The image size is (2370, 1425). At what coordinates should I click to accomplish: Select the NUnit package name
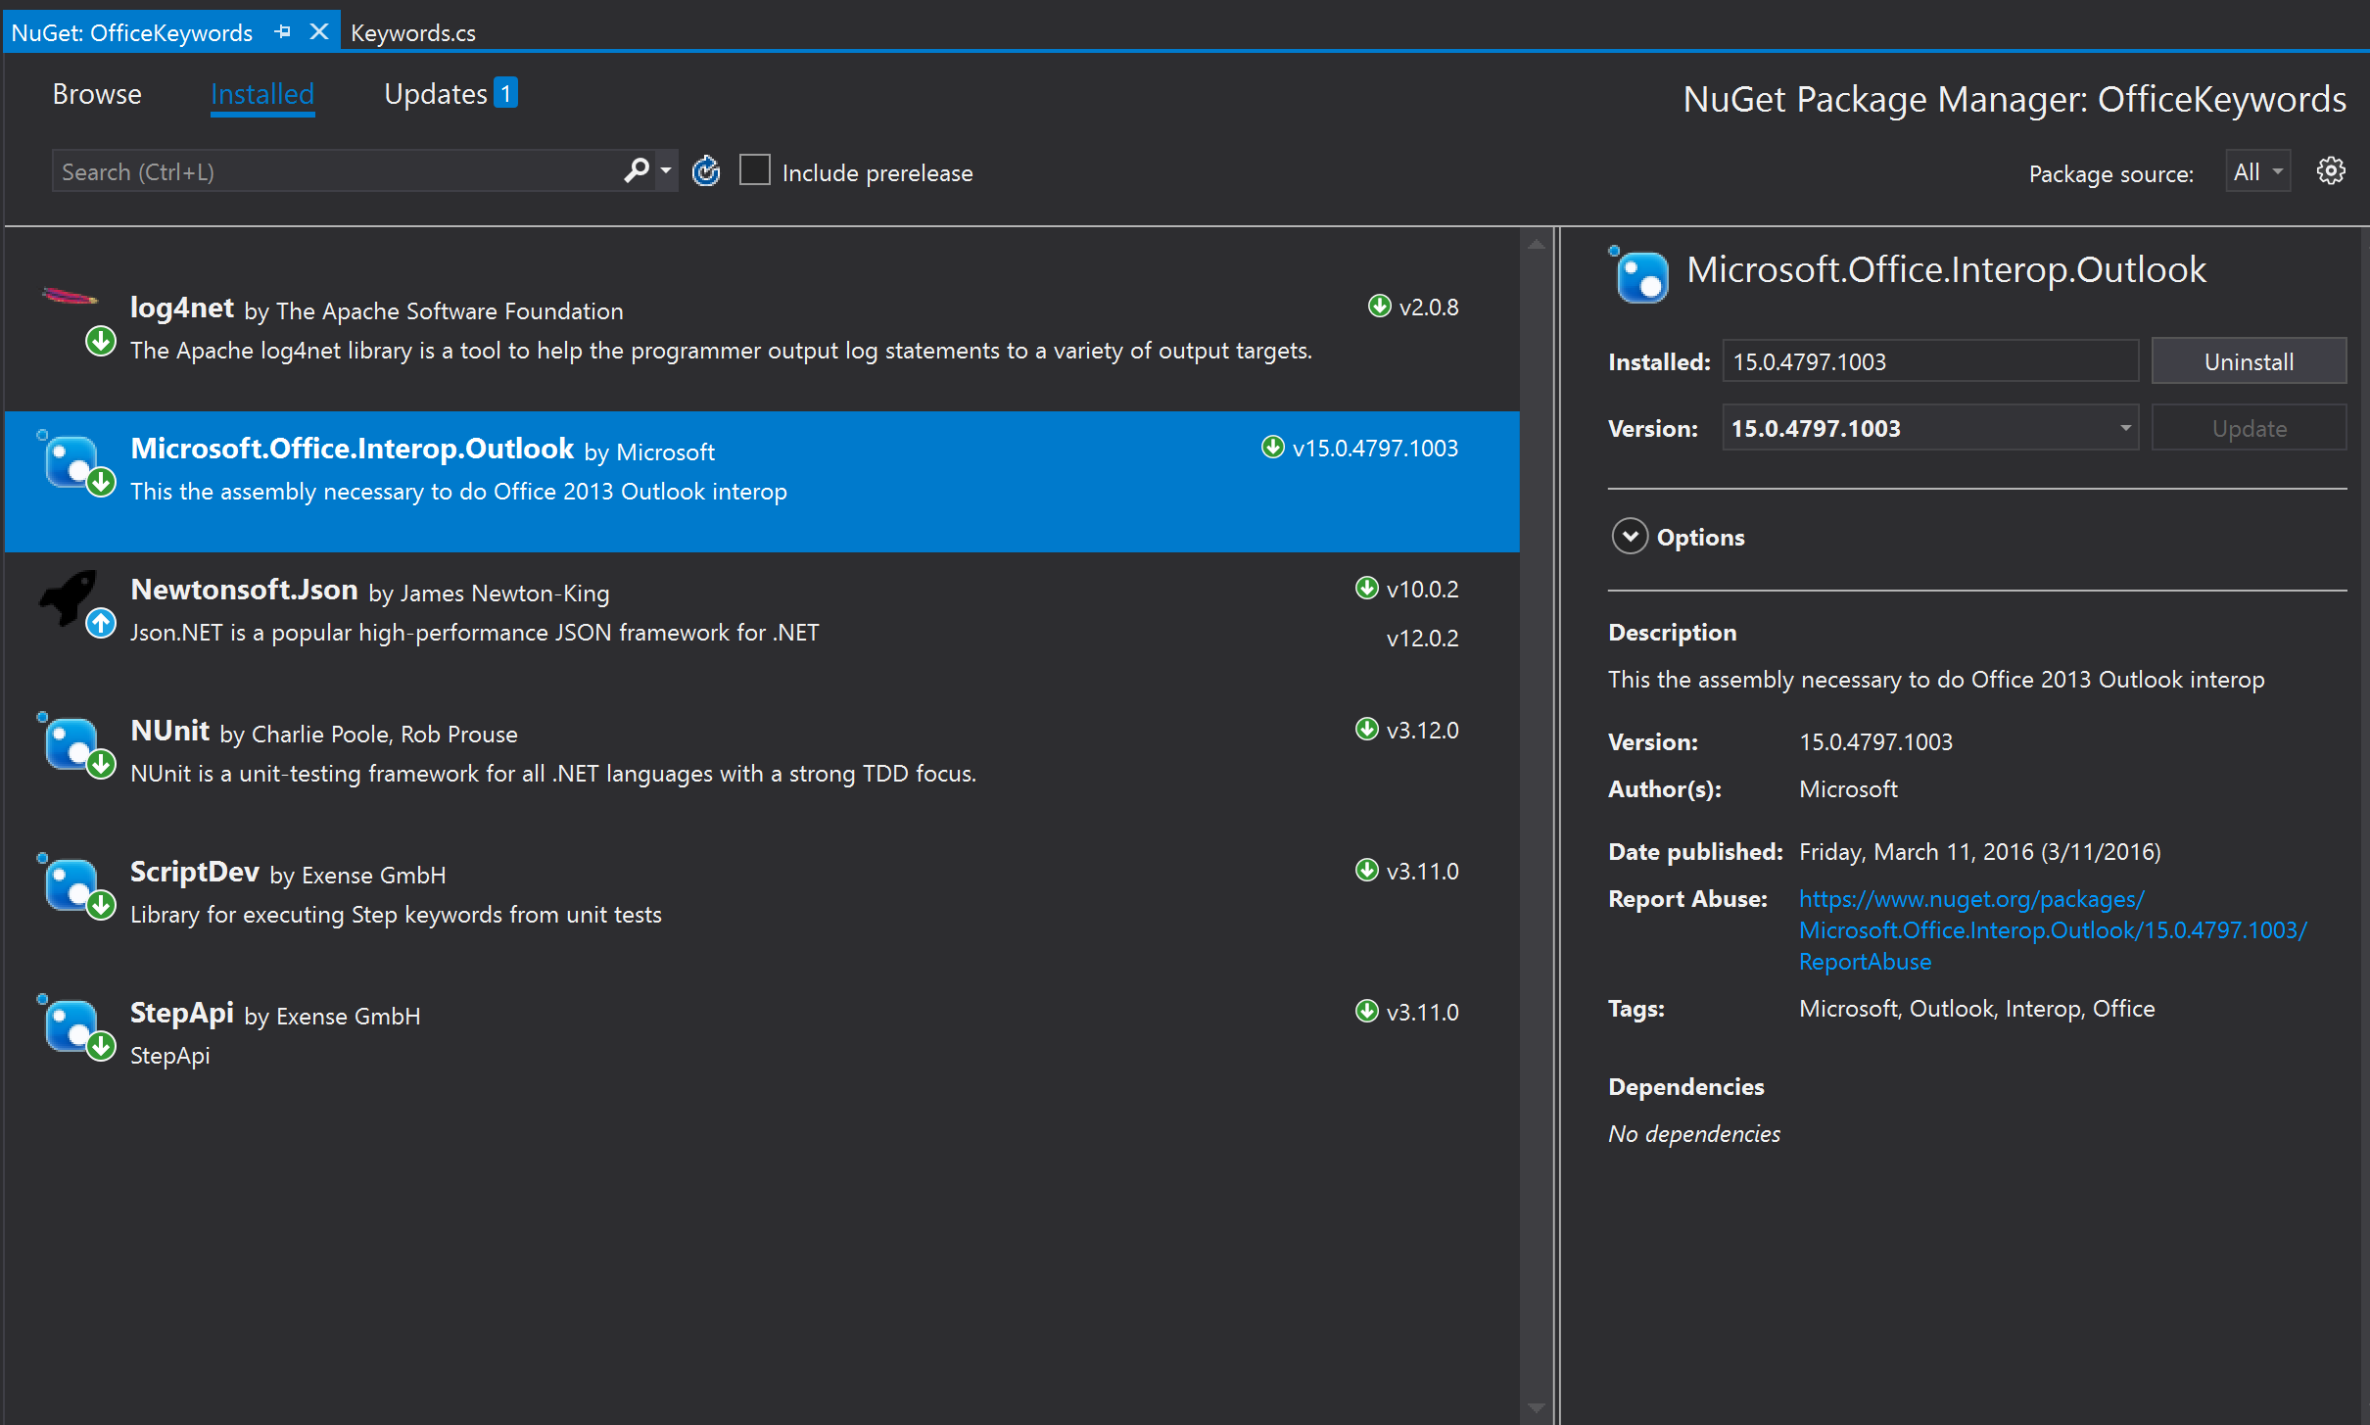click(169, 731)
